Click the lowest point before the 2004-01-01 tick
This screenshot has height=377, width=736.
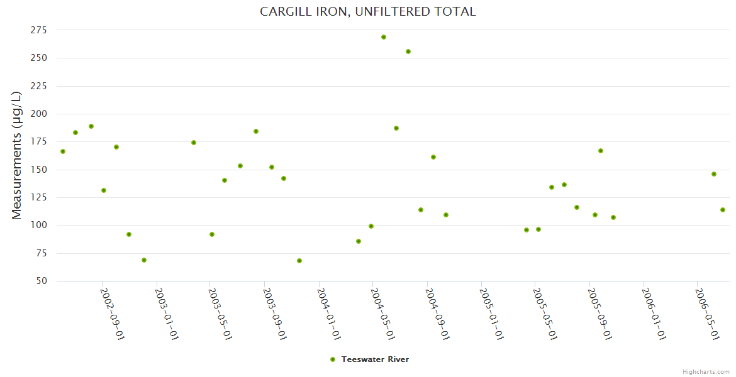(x=299, y=261)
